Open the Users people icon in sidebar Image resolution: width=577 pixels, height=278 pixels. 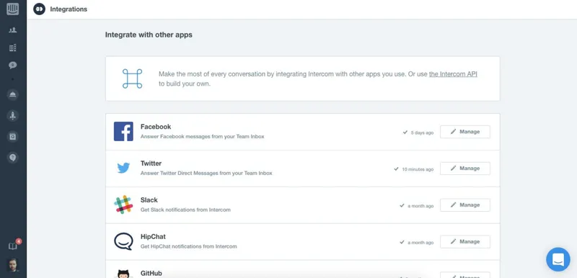[13, 30]
